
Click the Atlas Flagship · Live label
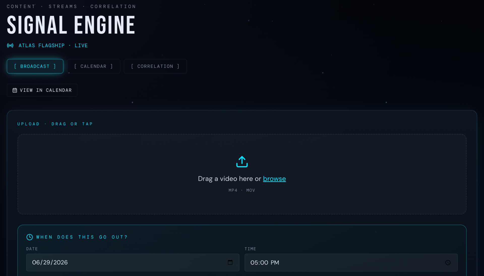point(53,46)
